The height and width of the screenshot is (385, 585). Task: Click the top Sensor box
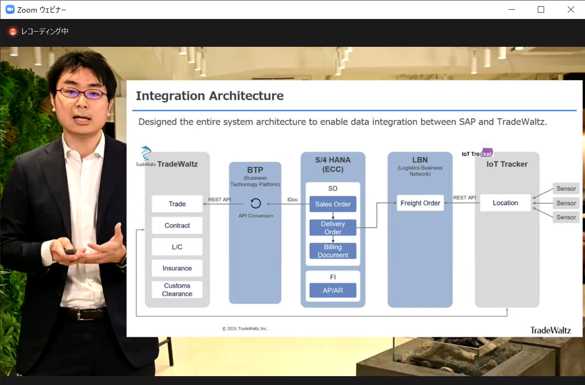(566, 188)
